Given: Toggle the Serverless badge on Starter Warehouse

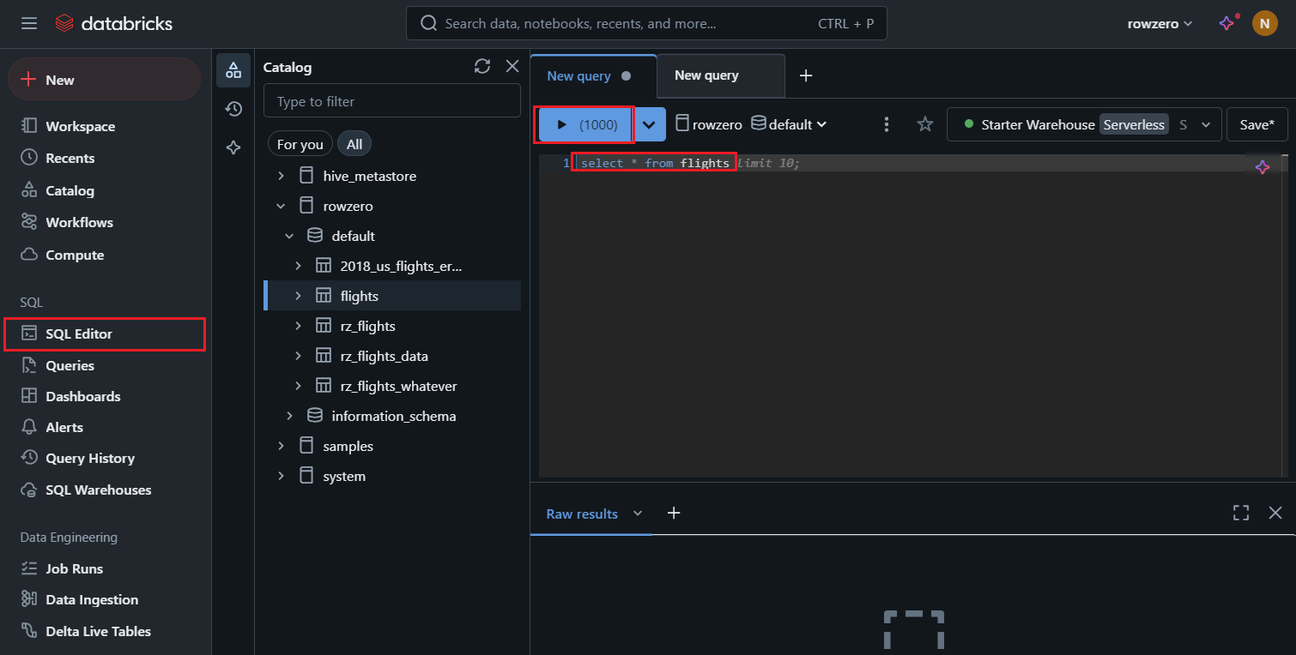Looking at the screenshot, I should 1134,124.
